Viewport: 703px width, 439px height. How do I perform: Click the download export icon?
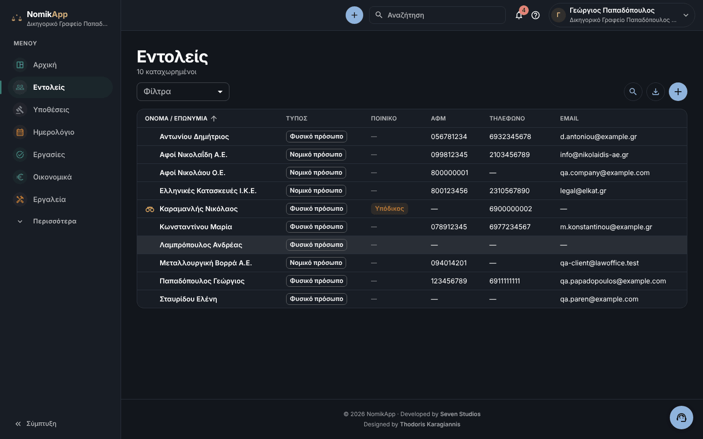click(x=656, y=92)
